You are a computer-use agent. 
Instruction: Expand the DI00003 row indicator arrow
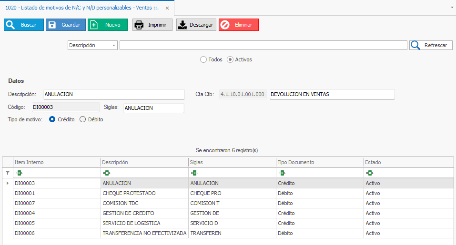[x=7, y=183]
